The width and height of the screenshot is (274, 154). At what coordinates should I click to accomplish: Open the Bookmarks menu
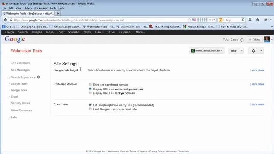[41, 8]
